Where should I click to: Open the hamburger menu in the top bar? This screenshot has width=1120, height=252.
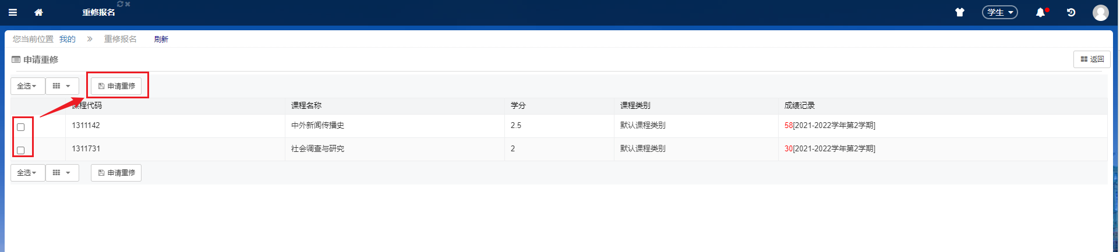tap(12, 12)
